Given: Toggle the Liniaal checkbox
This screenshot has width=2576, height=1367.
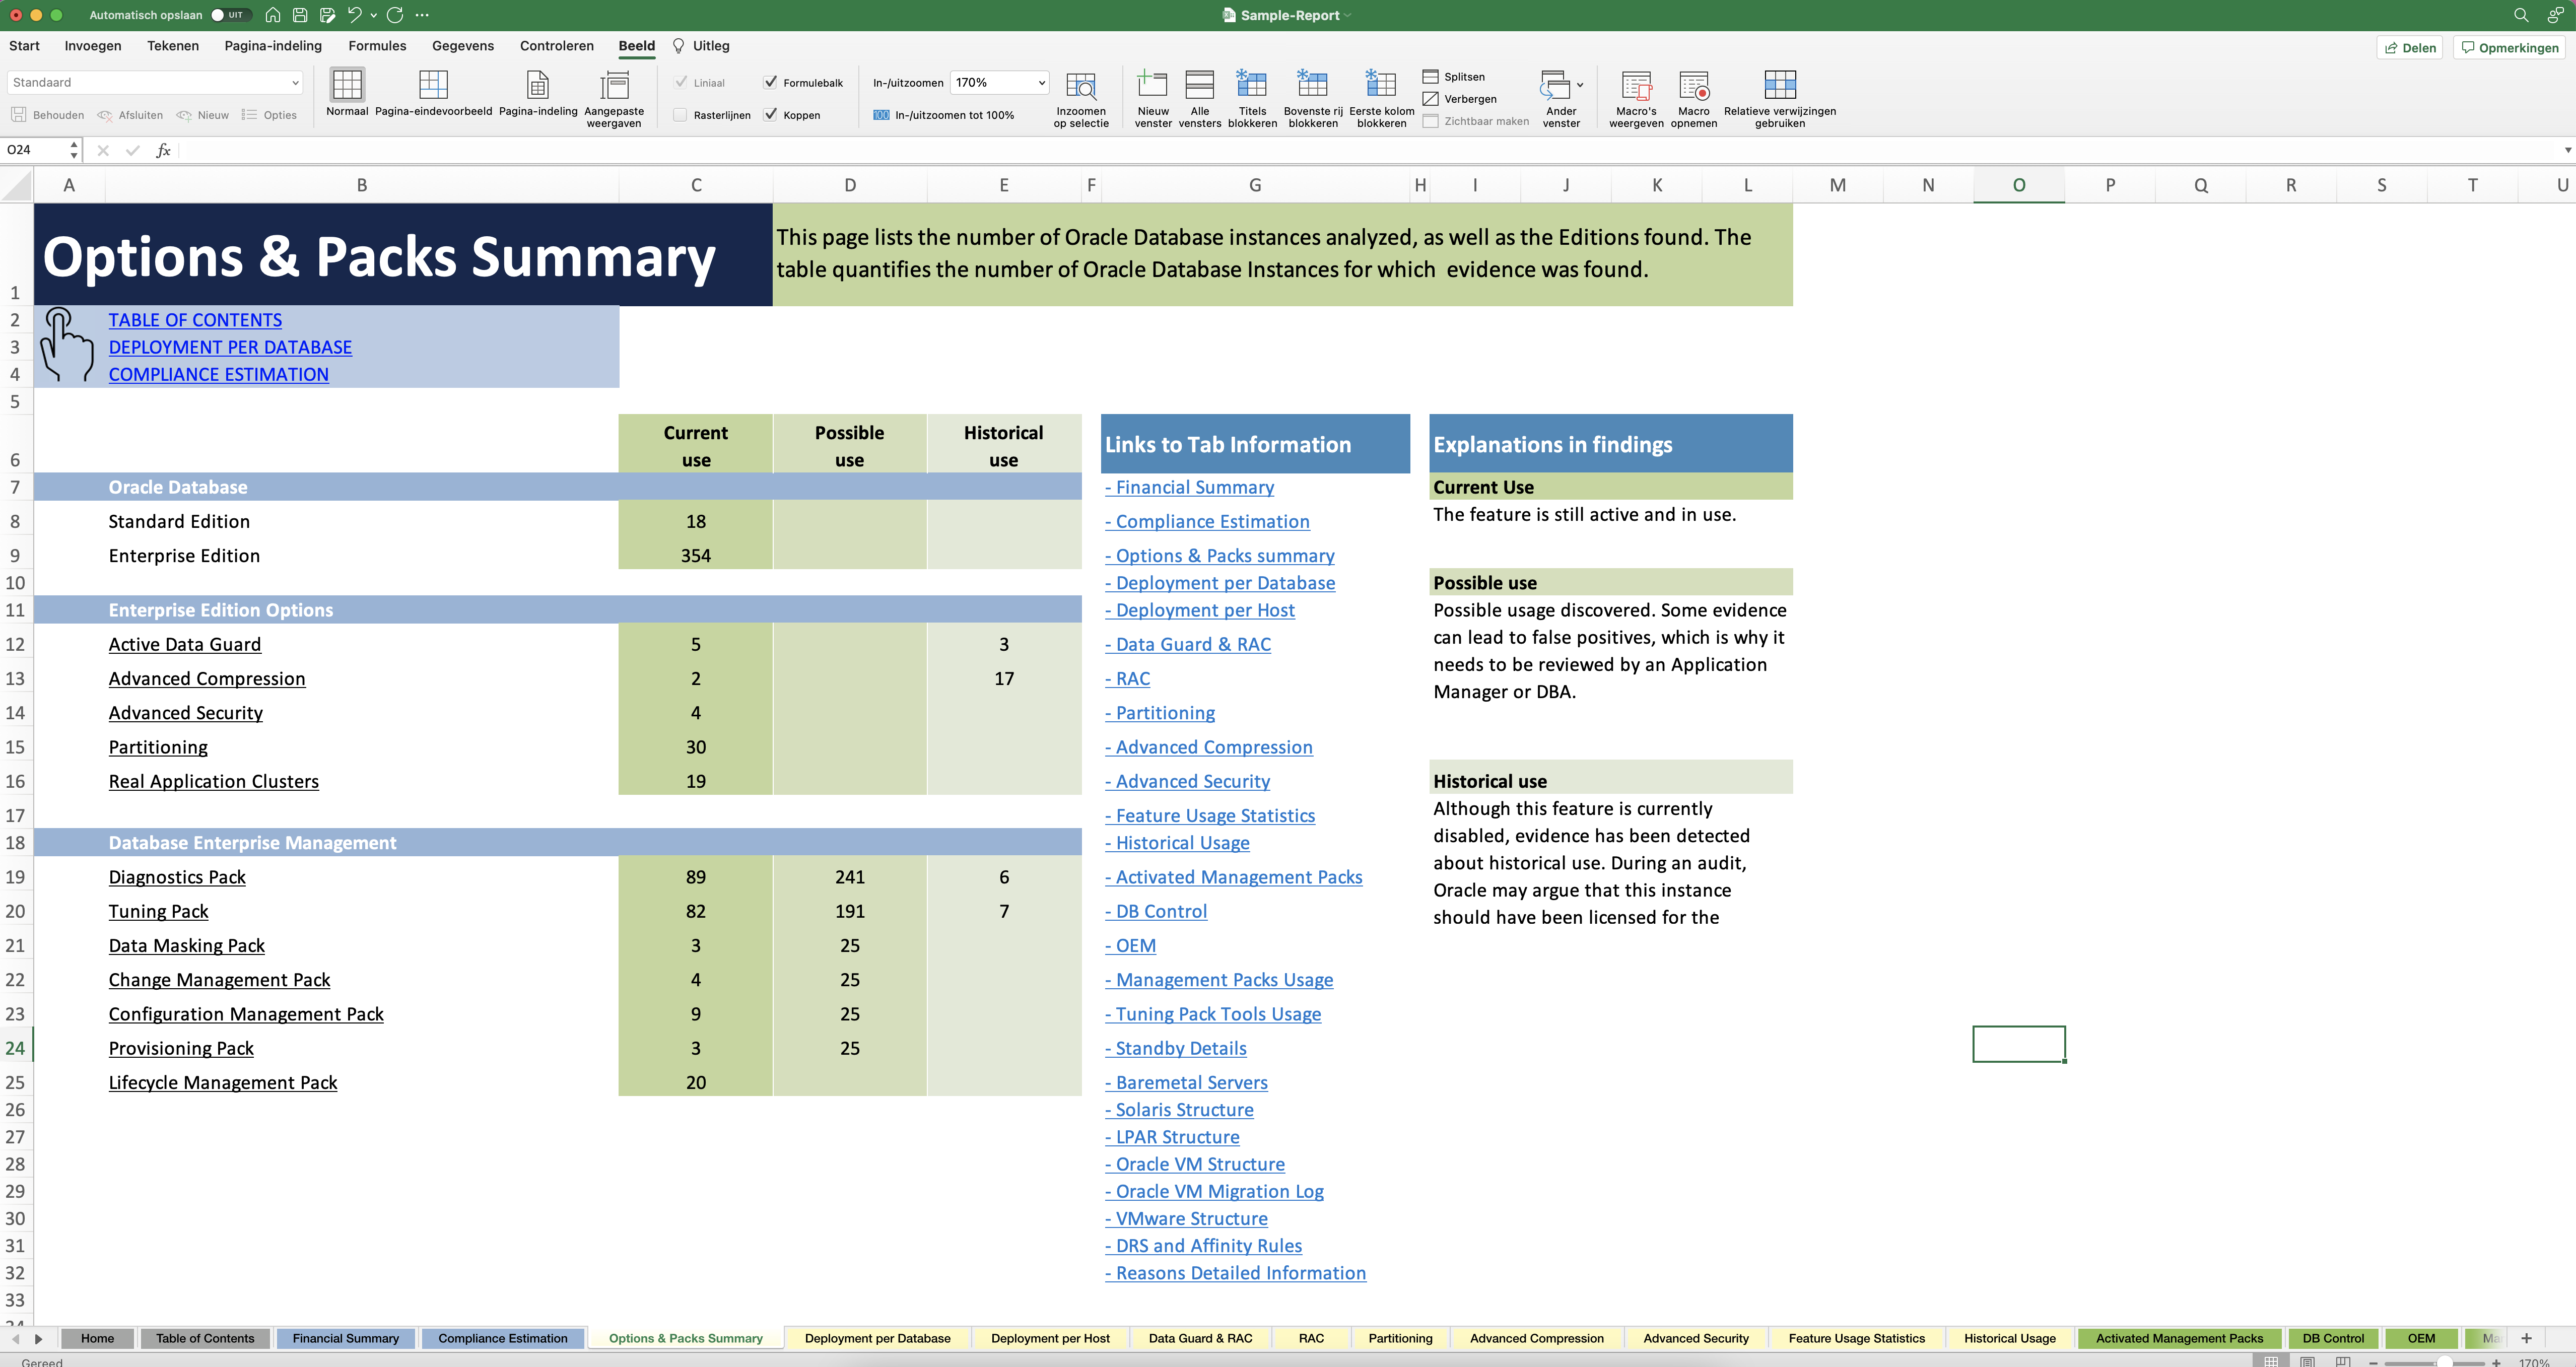Looking at the screenshot, I should [x=681, y=83].
